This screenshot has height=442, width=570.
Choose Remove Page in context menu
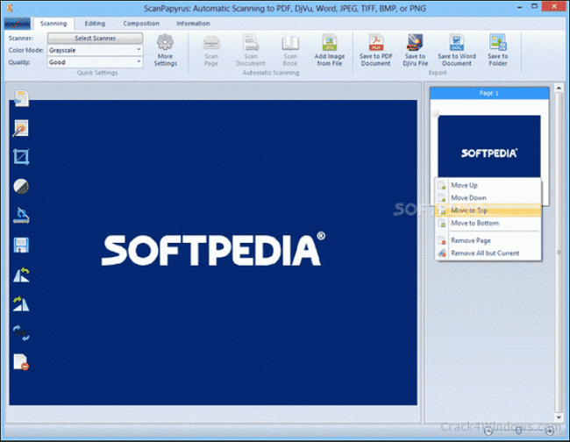point(488,240)
